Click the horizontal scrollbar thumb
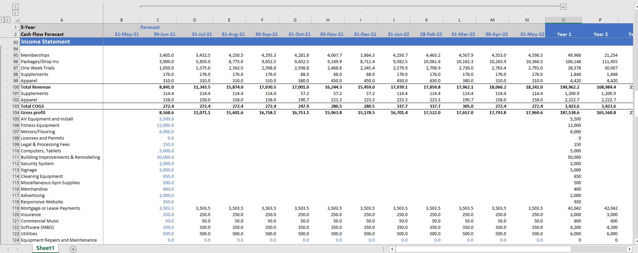This screenshot has height=253, width=638. click(483, 249)
